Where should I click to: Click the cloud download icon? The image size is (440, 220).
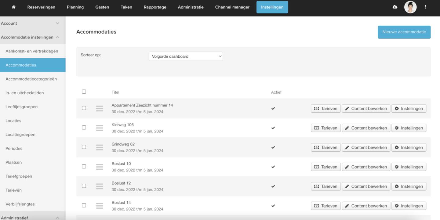[395, 7]
